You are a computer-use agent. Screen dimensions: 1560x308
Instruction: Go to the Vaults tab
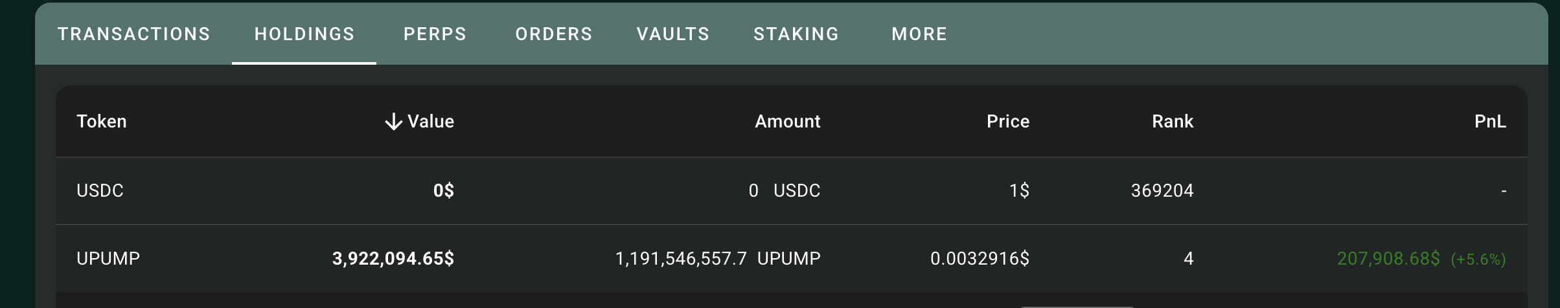coord(673,34)
